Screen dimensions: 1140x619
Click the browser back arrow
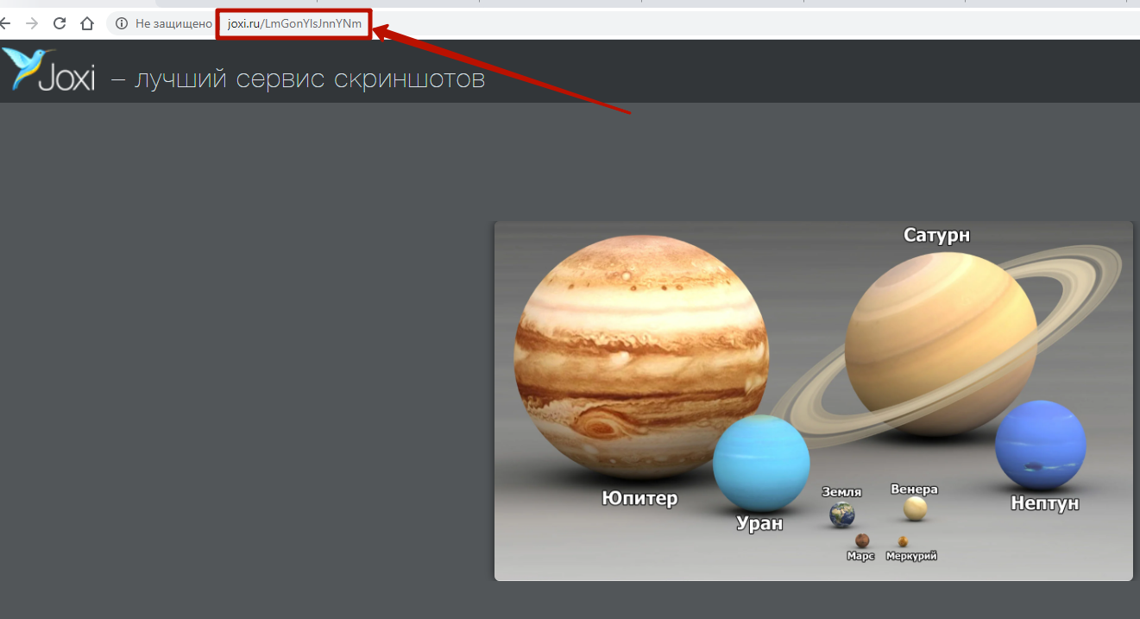5,23
